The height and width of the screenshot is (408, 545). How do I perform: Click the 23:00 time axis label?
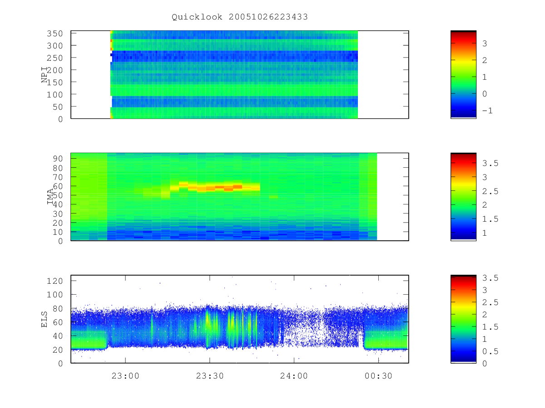125,375
